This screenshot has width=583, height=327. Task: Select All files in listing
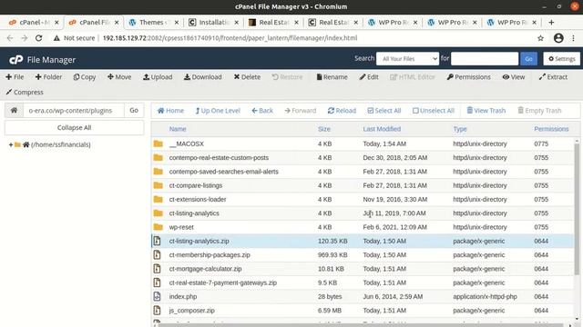(x=384, y=111)
